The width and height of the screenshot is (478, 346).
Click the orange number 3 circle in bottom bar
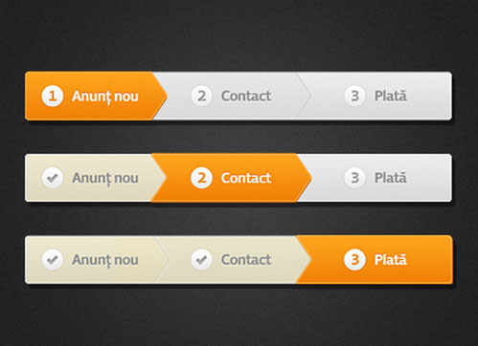tap(354, 260)
